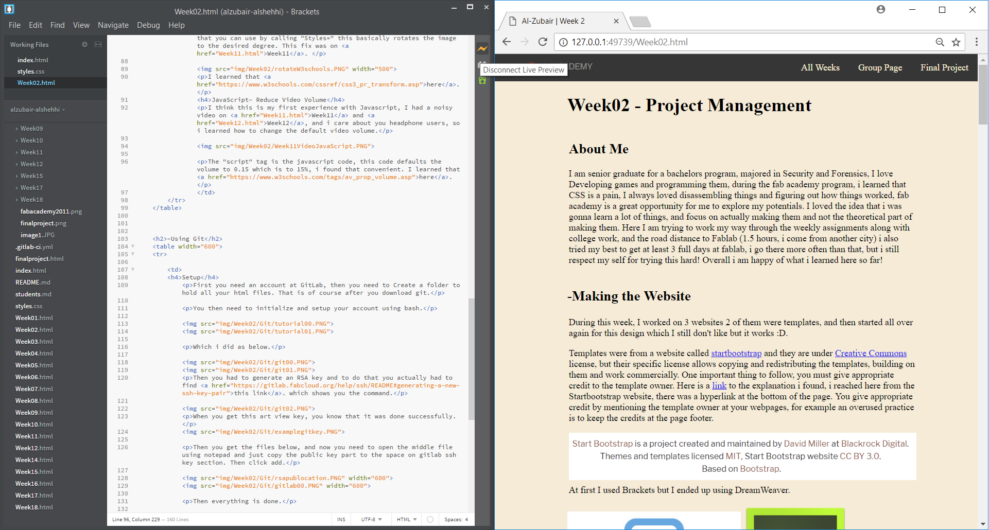The image size is (989, 530).
Task: Open Week14.html in the file tree
Action: [x=34, y=460]
